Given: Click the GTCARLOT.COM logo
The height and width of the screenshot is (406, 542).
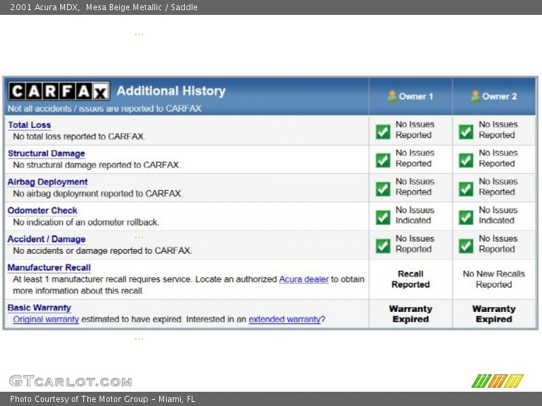Looking at the screenshot, I should click(x=70, y=381).
